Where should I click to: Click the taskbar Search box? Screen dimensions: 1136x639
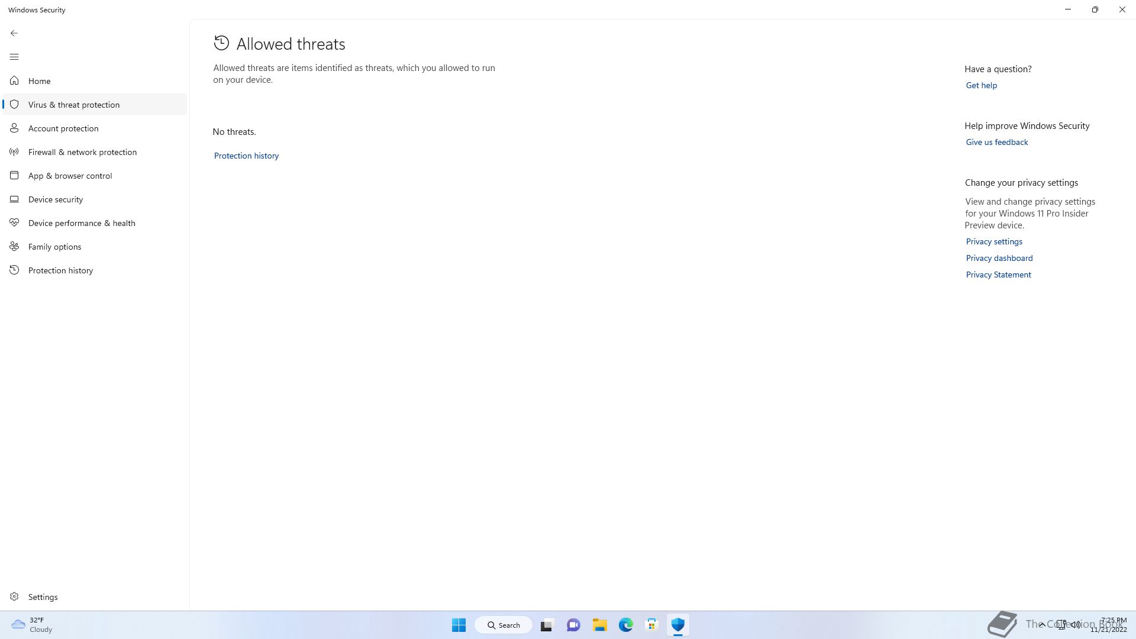click(x=504, y=625)
